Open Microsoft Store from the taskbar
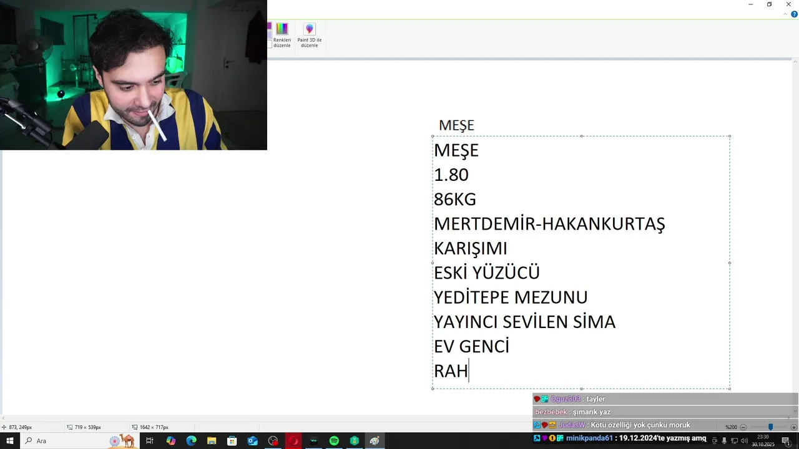The width and height of the screenshot is (799, 449). [x=232, y=441]
